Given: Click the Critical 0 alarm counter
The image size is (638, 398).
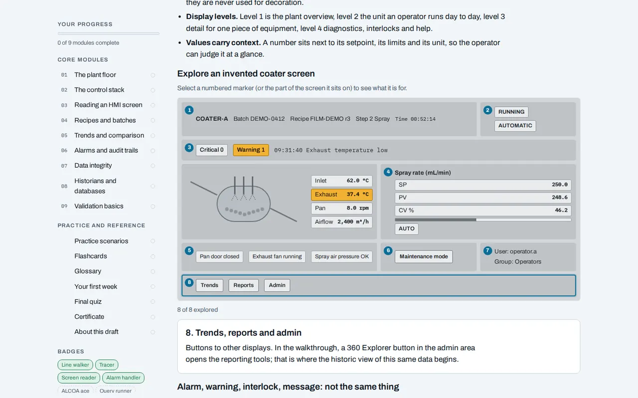Looking at the screenshot, I should click(212, 150).
